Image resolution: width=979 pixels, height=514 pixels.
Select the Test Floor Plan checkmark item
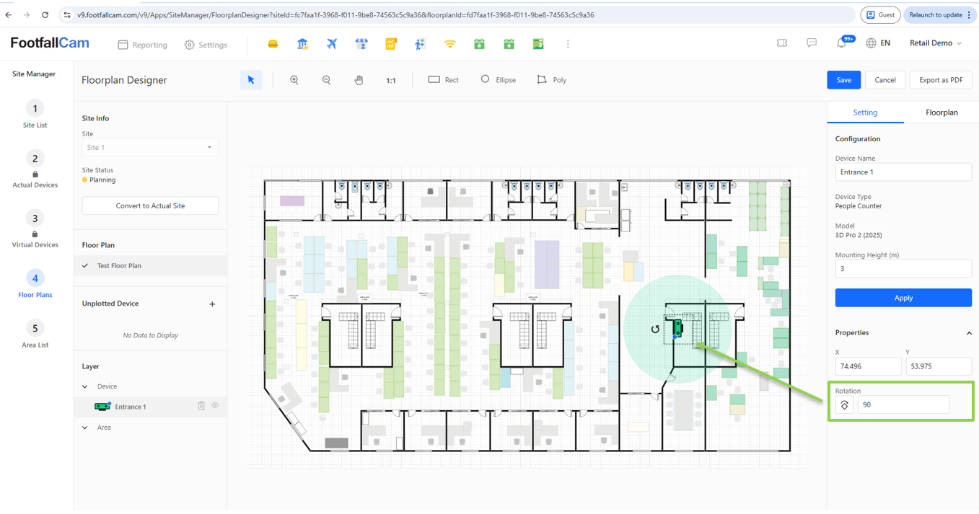pos(119,265)
